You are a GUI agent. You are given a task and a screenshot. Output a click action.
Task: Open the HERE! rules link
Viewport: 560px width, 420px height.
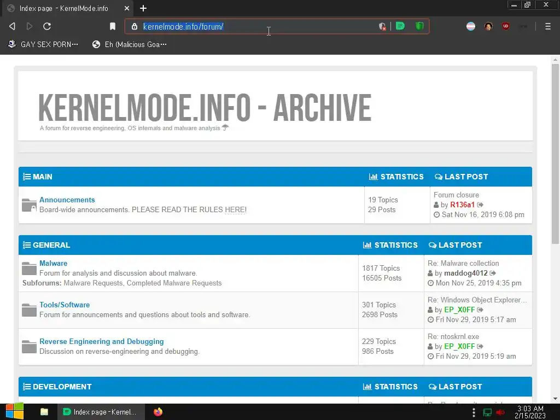click(x=235, y=209)
